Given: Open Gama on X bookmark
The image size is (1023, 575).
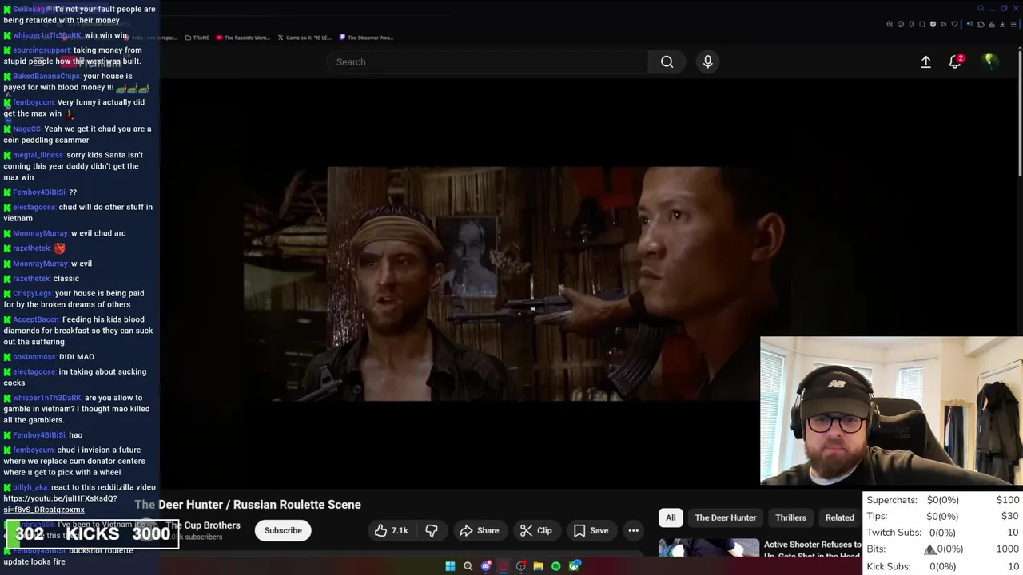Looking at the screenshot, I should [304, 38].
